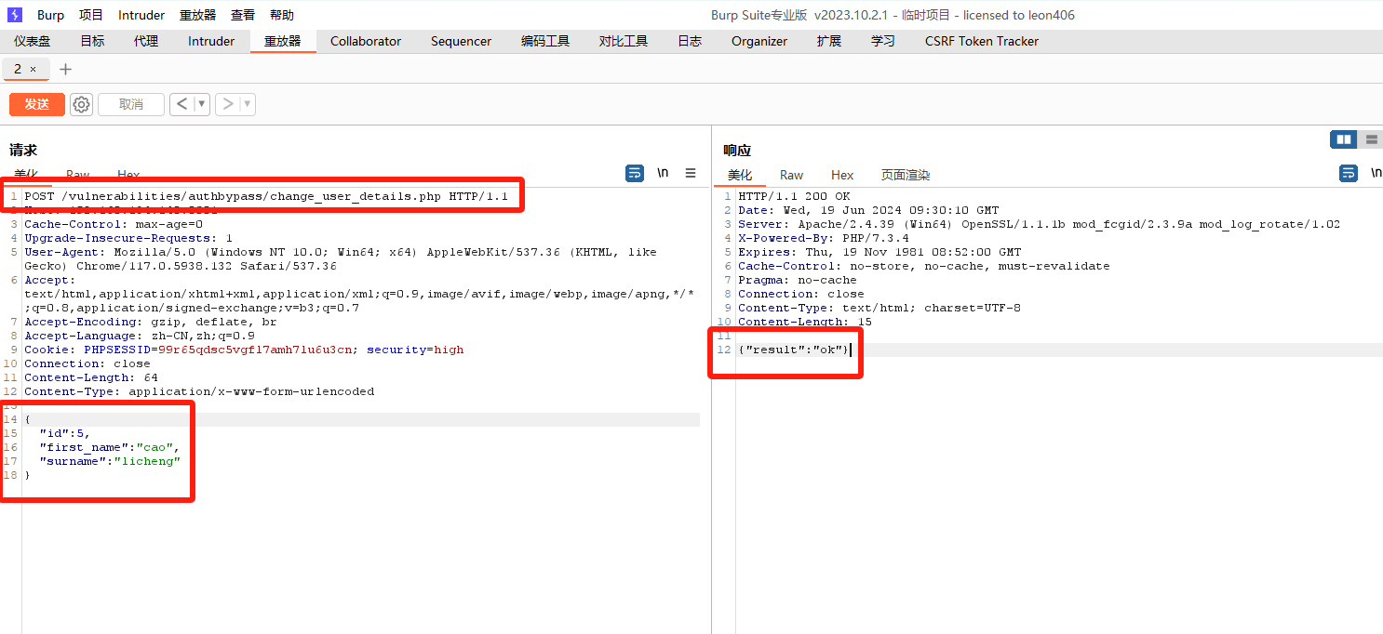Close Repeater tab 2 with x
The image size is (1383, 634).
point(34,69)
